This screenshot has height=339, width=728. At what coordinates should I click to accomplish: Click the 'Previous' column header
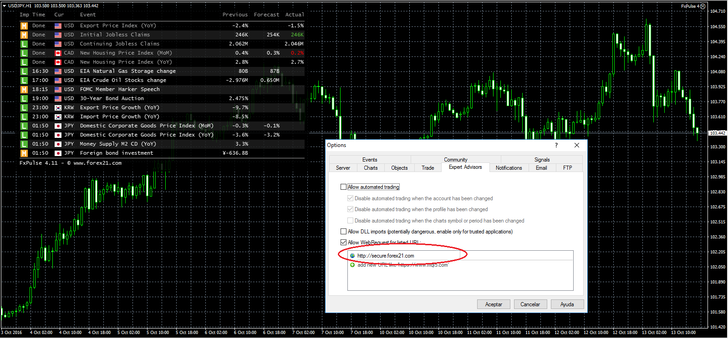[235, 15]
